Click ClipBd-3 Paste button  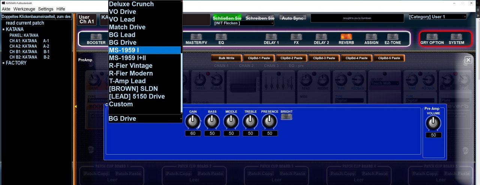pyautogui.click(x=324, y=58)
